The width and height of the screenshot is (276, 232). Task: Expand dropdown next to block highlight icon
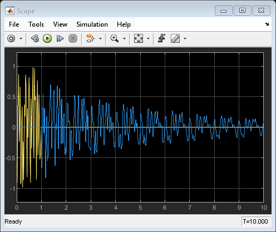[100, 38]
